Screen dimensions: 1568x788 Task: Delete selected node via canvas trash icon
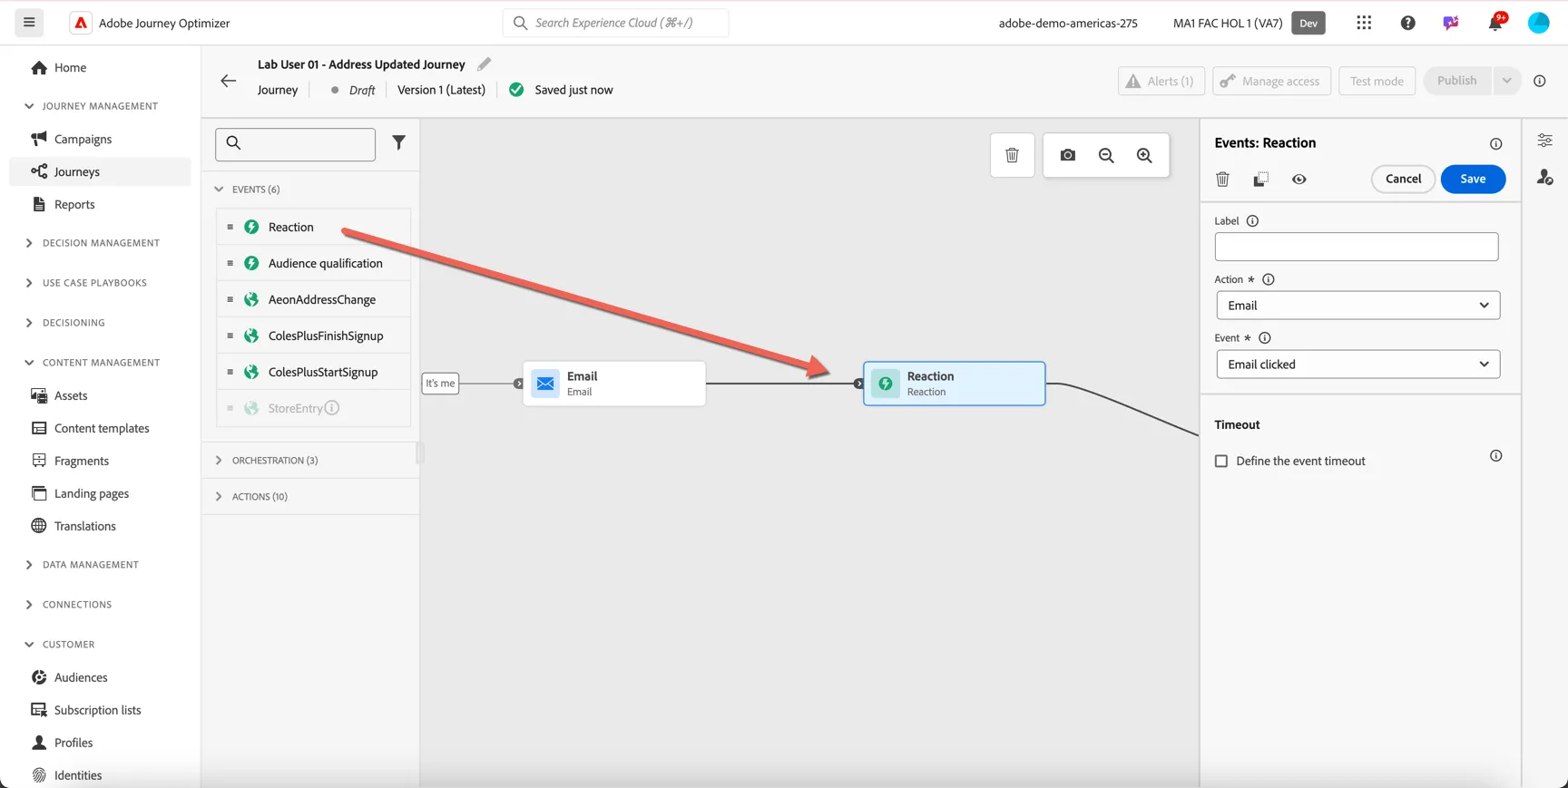[x=1012, y=155]
